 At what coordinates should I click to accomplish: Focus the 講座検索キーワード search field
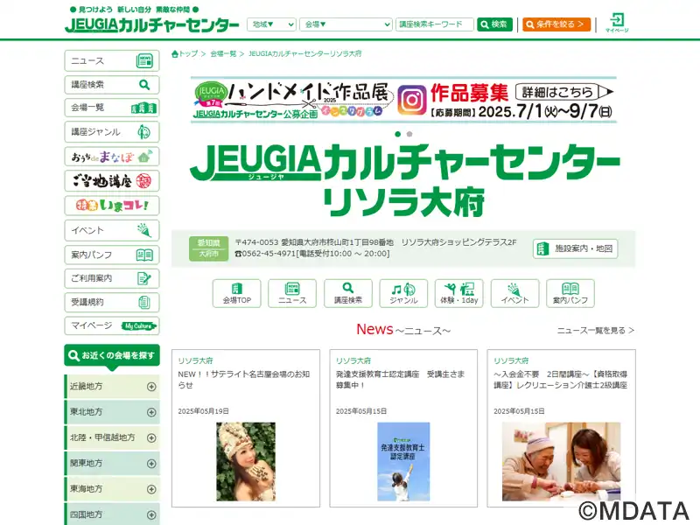(x=434, y=24)
